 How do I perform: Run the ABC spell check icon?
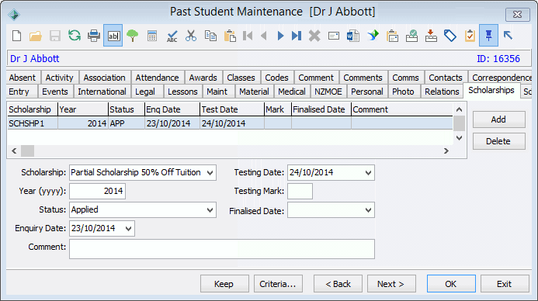(172, 36)
